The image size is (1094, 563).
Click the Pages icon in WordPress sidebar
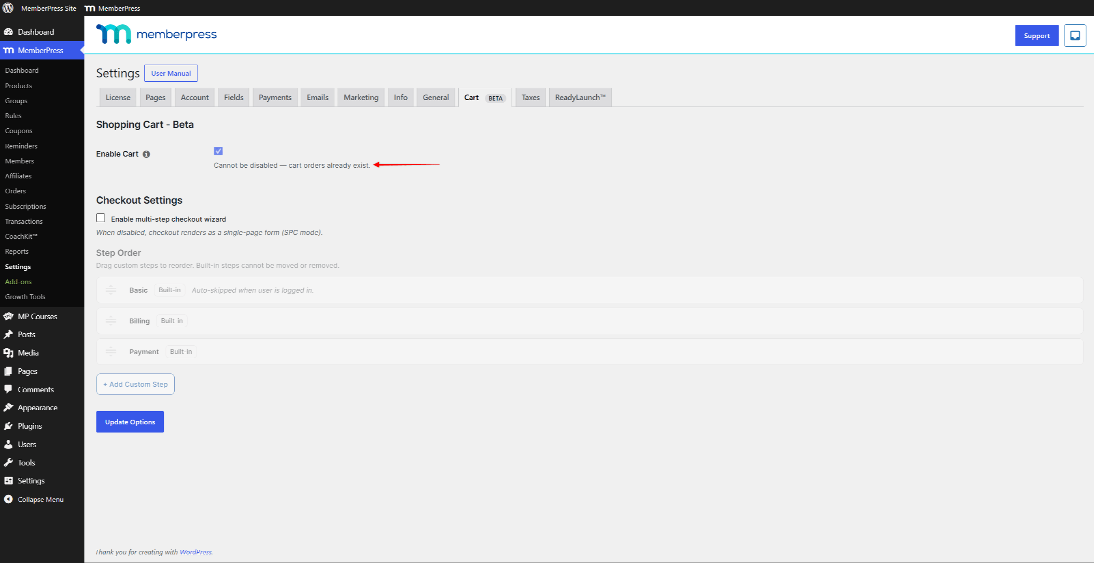pyautogui.click(x=8, y=371)
